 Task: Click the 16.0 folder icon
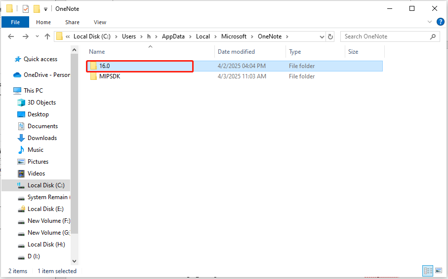(93, 66)
